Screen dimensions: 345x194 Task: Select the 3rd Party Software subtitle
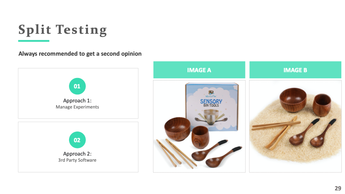pyautogui.click(x=77, y=160)
